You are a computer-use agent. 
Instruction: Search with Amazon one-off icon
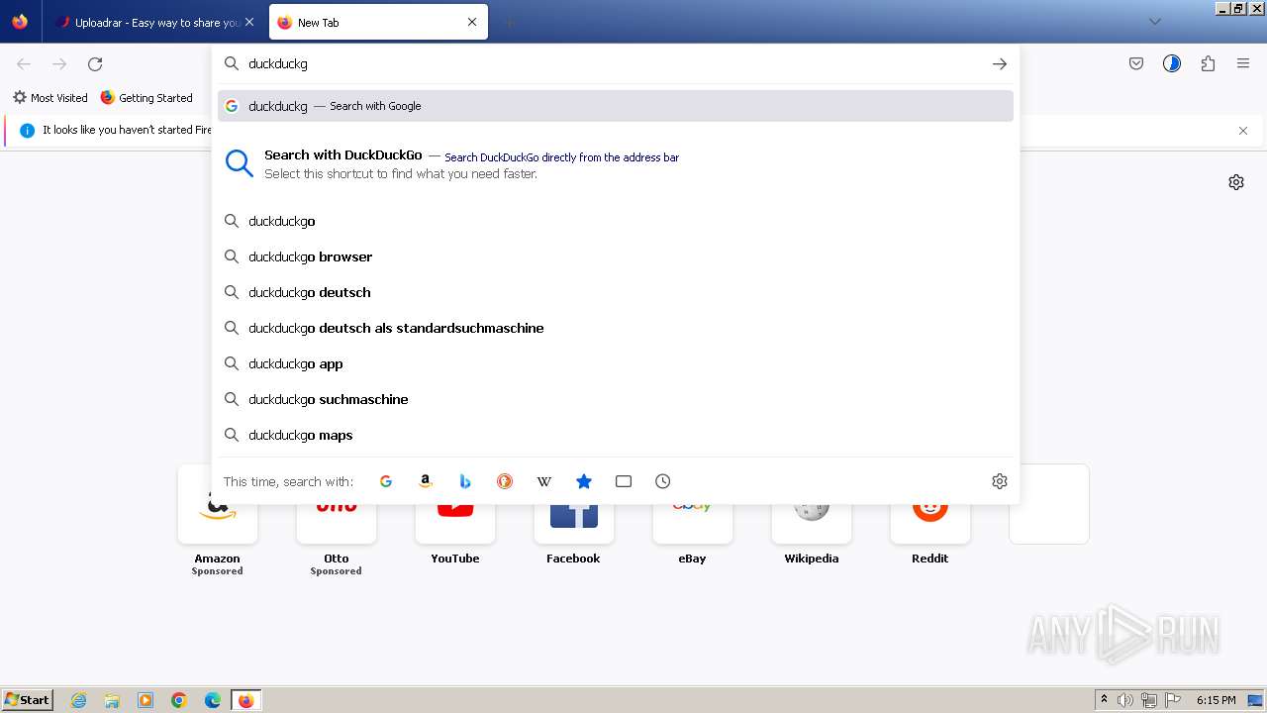[426, 481]
